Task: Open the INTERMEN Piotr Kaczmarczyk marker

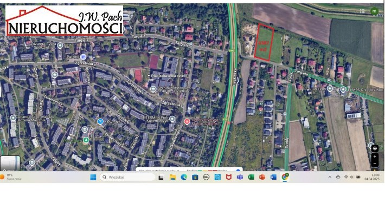Action: click(x=172, y=120)
